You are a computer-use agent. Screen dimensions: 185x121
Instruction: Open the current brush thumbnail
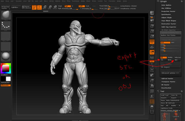click(6, 15)
